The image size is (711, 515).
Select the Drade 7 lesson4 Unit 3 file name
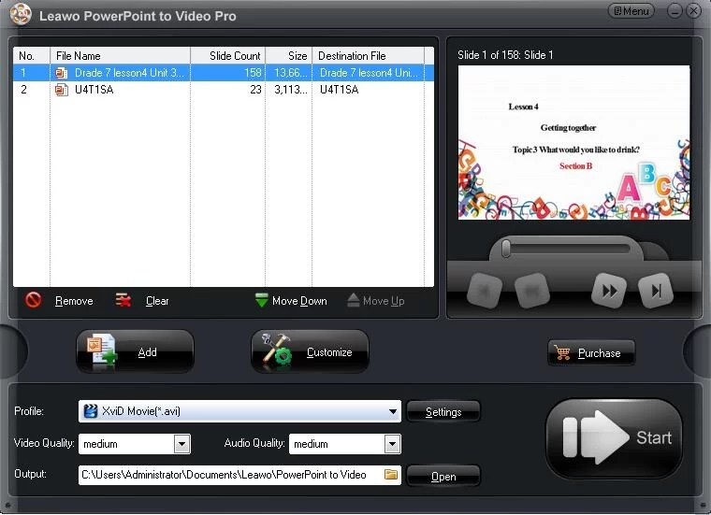pos(129,73)
